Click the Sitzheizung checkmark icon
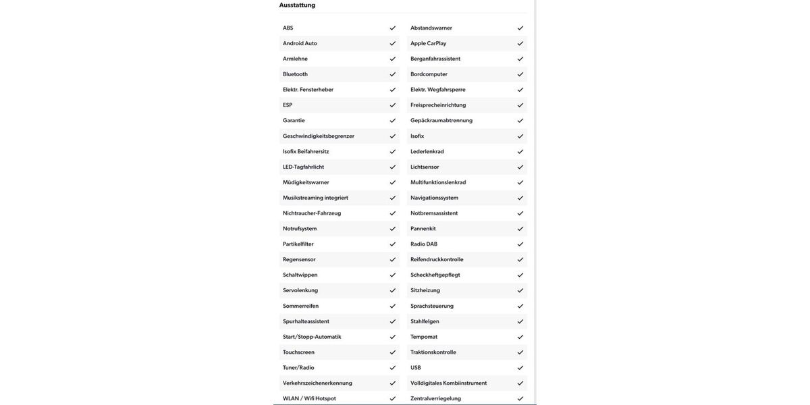Image resolution: width=810 pixels, height=405 pixels. click(520, 290)
